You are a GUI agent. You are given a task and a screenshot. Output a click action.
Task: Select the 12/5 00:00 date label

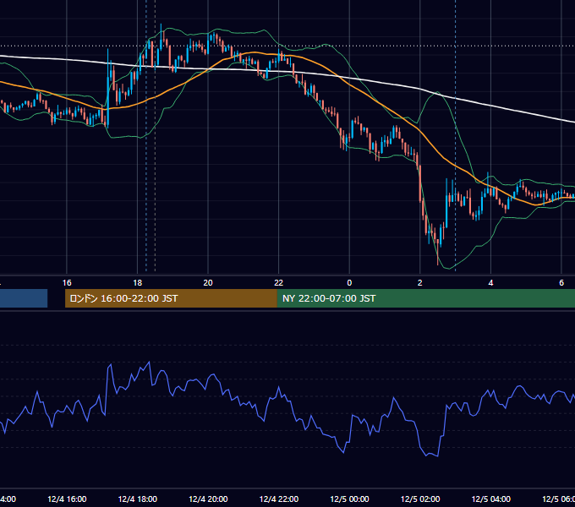pyautogui.click(x=349, y=499)
